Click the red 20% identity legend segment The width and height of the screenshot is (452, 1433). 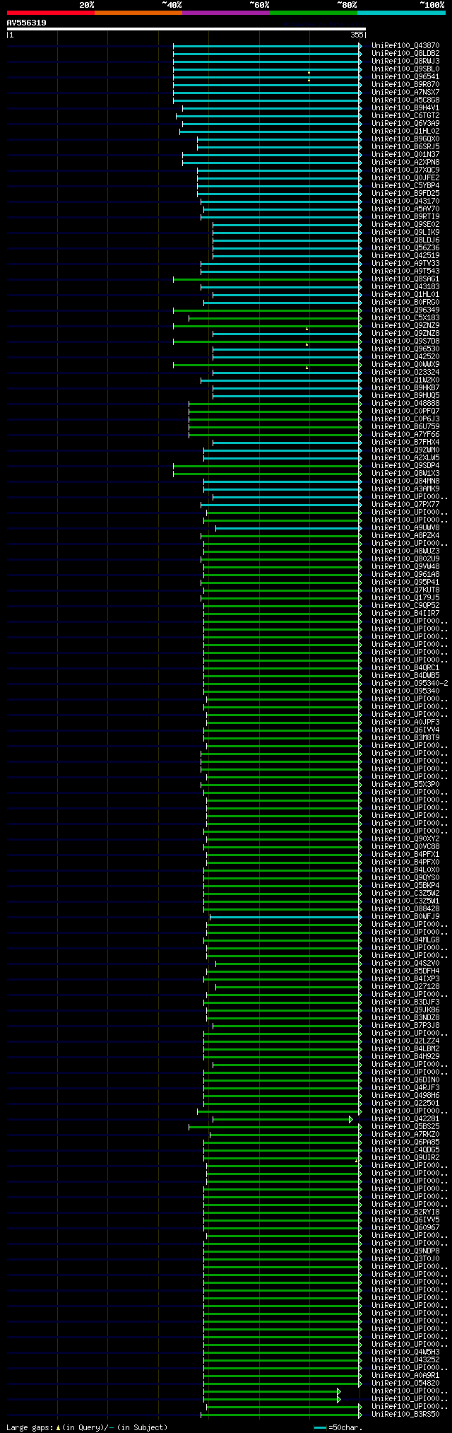click(x=51, y=13)
